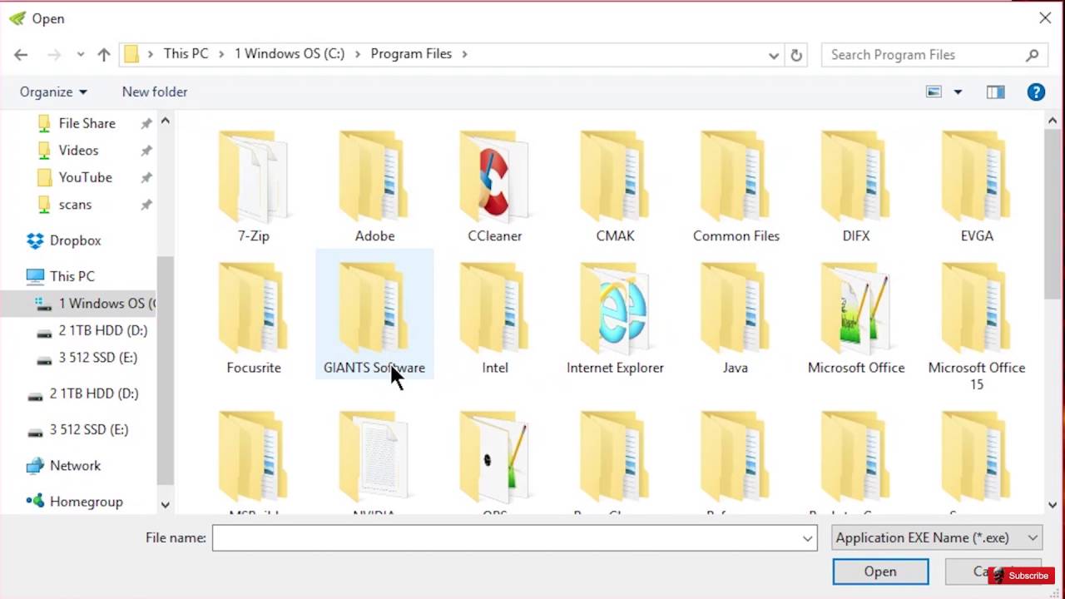1065x599 pixels.
Task: Open Application EXE Name file type dropdown
Action: point(937,538)
